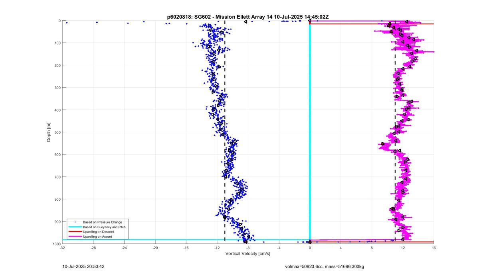Click the '100' depth tick label

57,43
